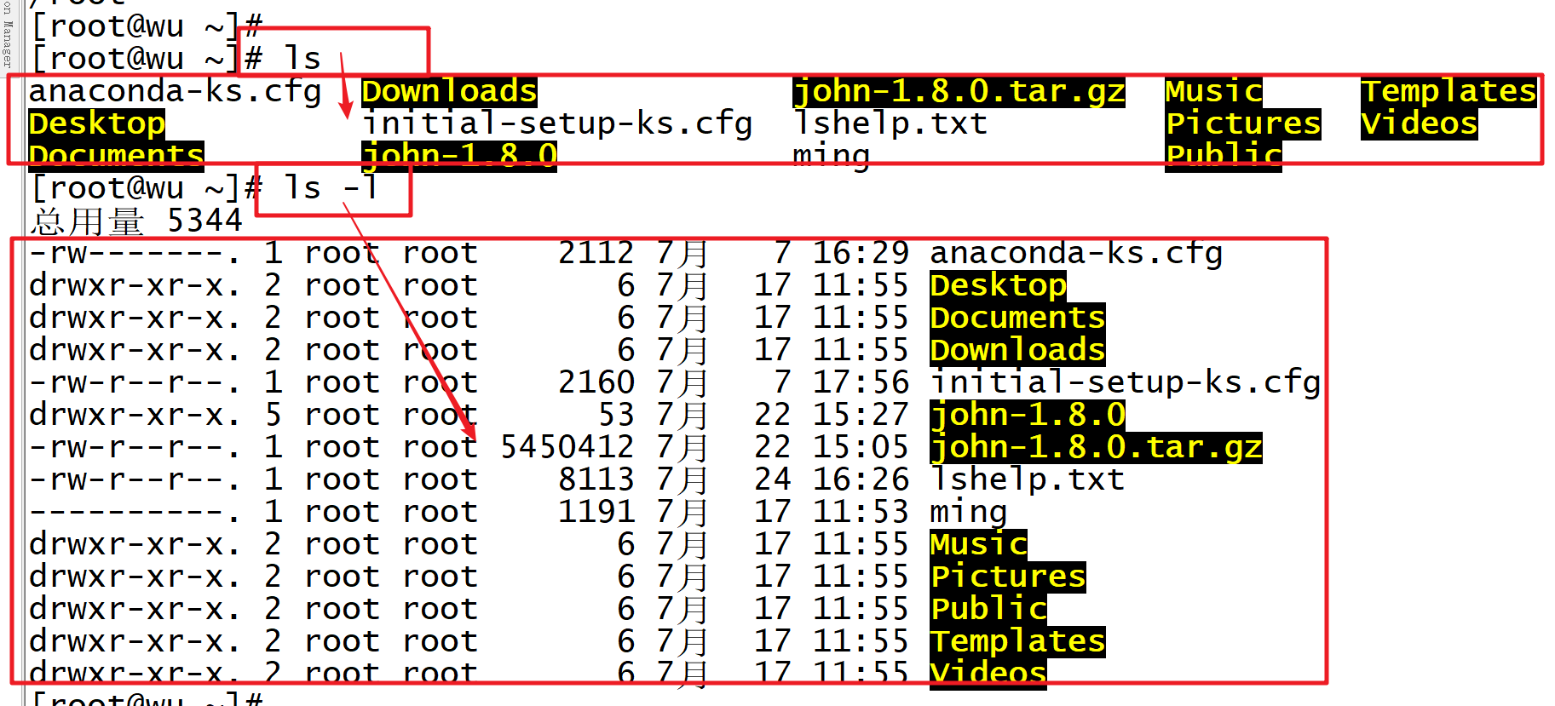The width and height of the screenshot is (1555, 706).
Task: Select 'Music' in the ls -l listing
Action: coord(978,544)
